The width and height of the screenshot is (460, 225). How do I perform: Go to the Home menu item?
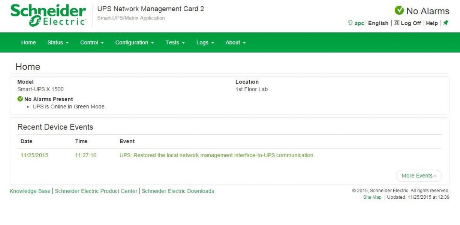coord(28,43)
